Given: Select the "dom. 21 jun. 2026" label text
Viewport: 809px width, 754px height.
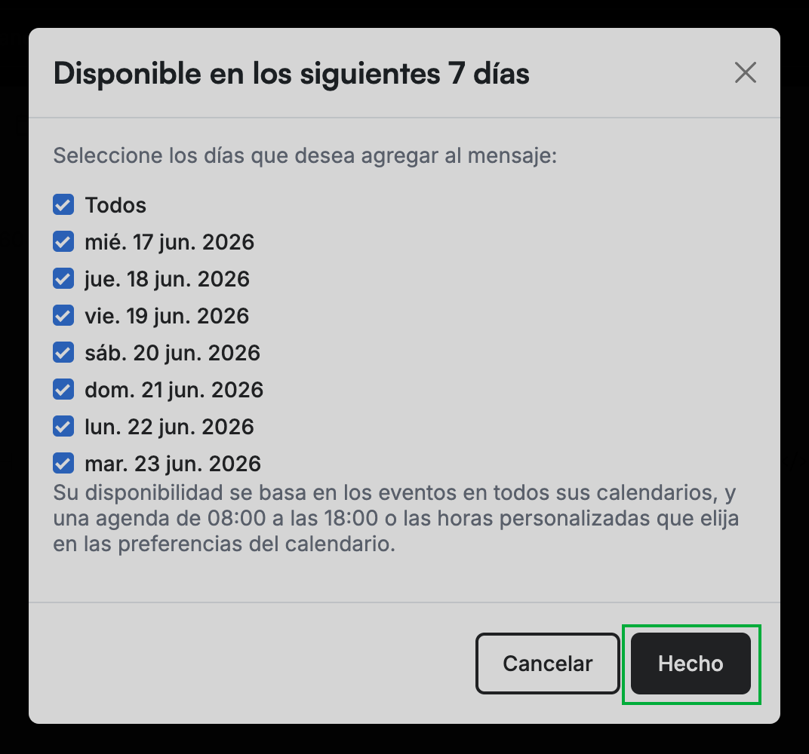Looking at the screenshot, I should point(174,390).
